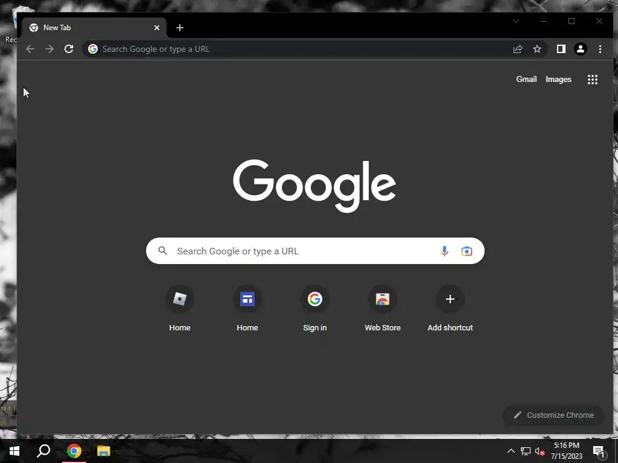The width and height of the screenshot is (618, 463).
Task: Bookmark this tab with the star icon
Action: pyautogui.click(x=537, y=49)
